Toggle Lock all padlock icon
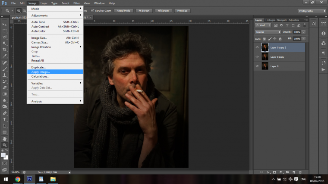Viewport: 328px width, 184px height. coord(280,39)
